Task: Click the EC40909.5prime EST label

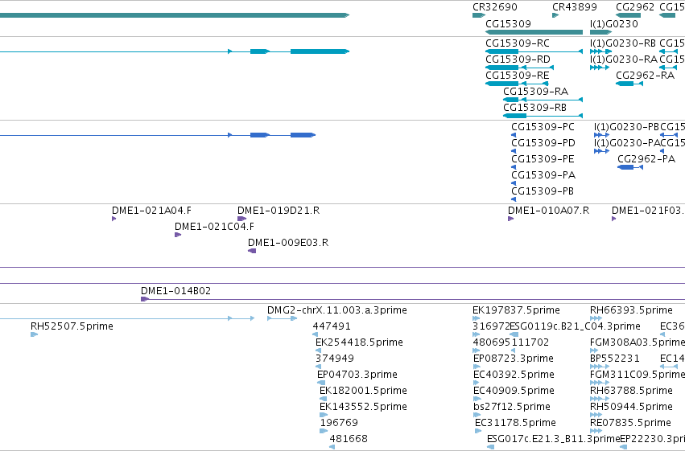Action: 514,391
